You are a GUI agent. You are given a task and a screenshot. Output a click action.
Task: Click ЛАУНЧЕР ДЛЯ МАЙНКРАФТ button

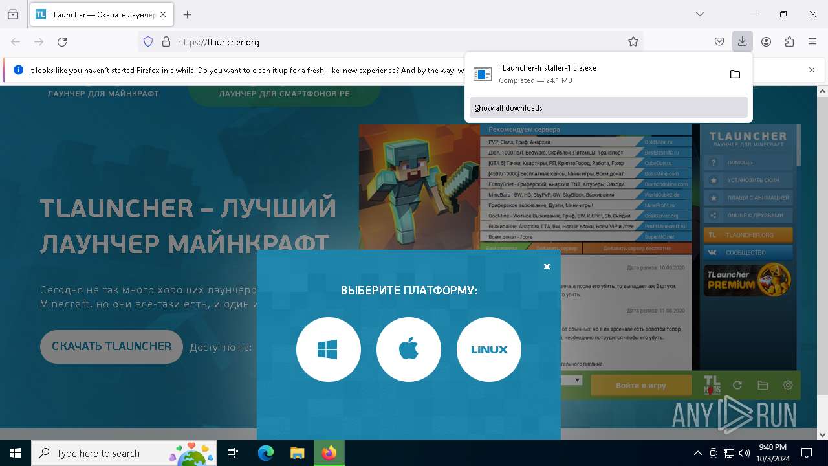click(x=103, y=94)
